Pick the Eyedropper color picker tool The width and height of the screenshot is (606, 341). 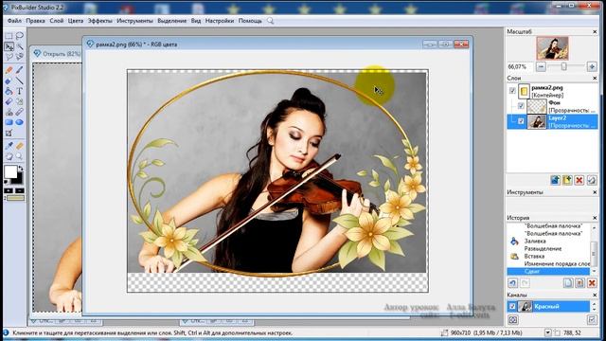[9, 146]
